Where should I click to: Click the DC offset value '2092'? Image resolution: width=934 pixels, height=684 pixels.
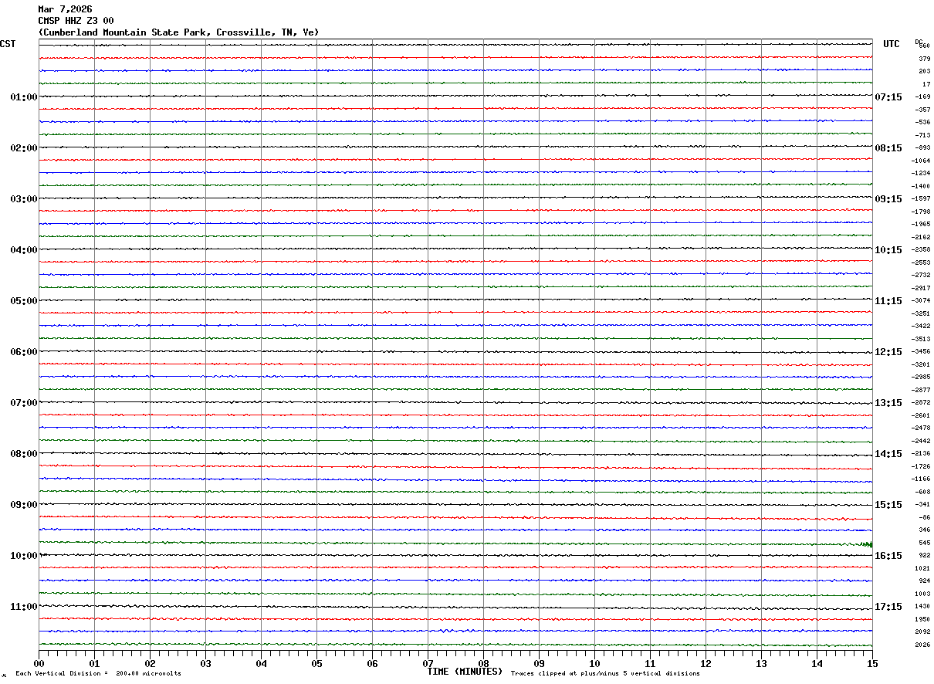coord(922,632)
